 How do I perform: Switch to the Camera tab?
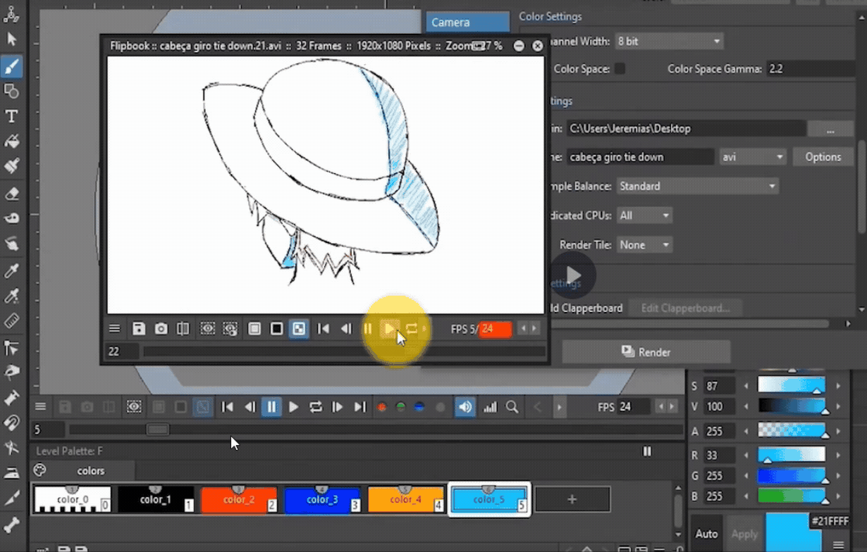pos(467,22)
